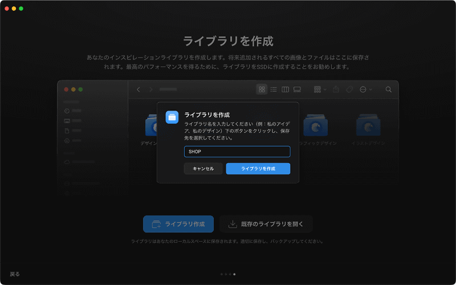Confirm with the blue ライブラリを作成 dialog button
Viewport: 456px width, 285px height.
(x=258, y=169)
